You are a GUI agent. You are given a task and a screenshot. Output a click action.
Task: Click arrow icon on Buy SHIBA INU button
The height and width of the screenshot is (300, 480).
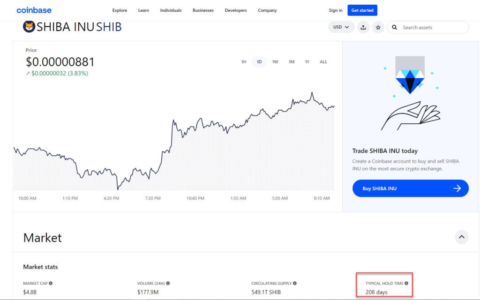pyautogui.click(x=457, y=188)
